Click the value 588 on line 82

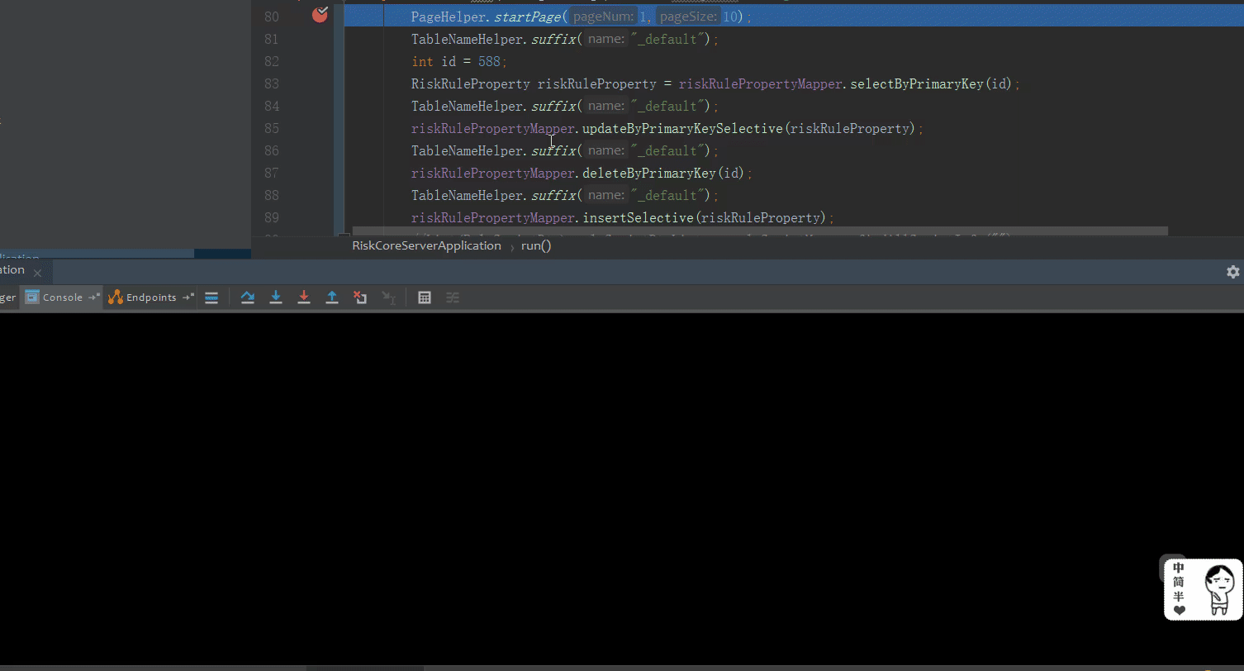pyautogui.click(x=488, y=61)
